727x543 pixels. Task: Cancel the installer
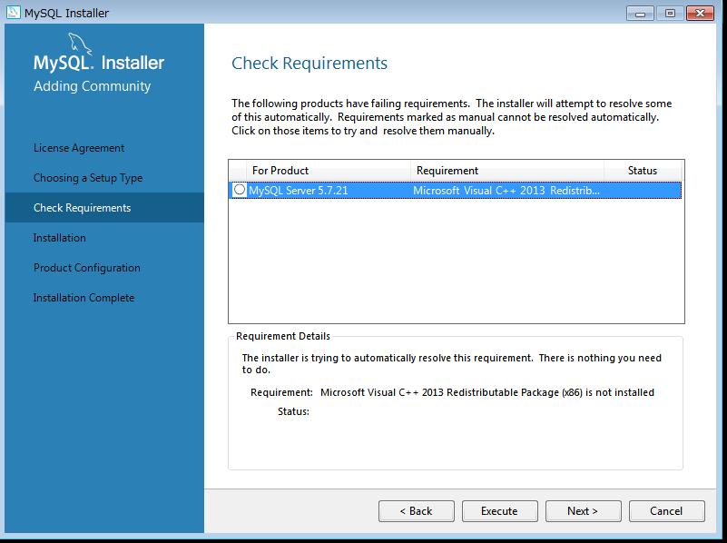(667, 511)
